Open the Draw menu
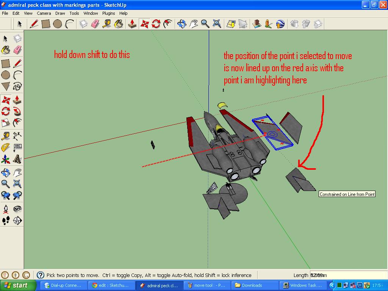This screenshot has height=291, width=388. [x=60, y=13]
